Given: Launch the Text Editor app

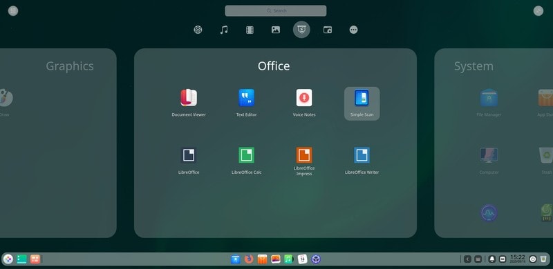Looking at the screenshot, I should (x=246, y=103).
